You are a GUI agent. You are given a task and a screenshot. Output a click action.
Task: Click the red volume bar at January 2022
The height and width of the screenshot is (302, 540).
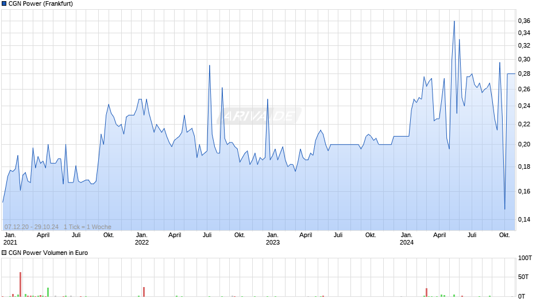[144, 292]
